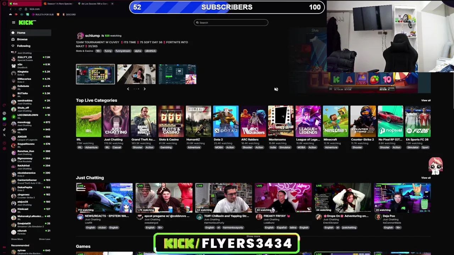Open X (Twitter) icon in Opera sidebar
454x255 pixels.
click(4, 135)
